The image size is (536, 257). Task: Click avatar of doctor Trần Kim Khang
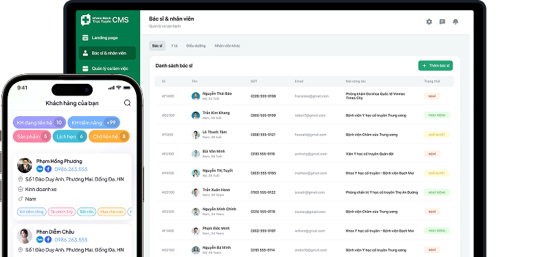(x=196, y=115)
